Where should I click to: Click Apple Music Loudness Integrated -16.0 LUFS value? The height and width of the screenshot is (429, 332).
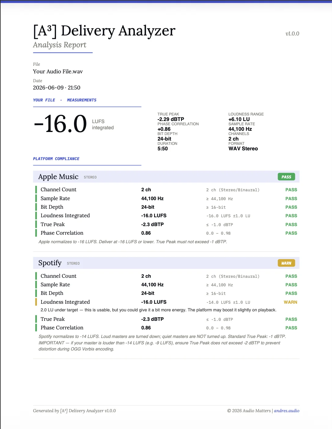point(154,215)
